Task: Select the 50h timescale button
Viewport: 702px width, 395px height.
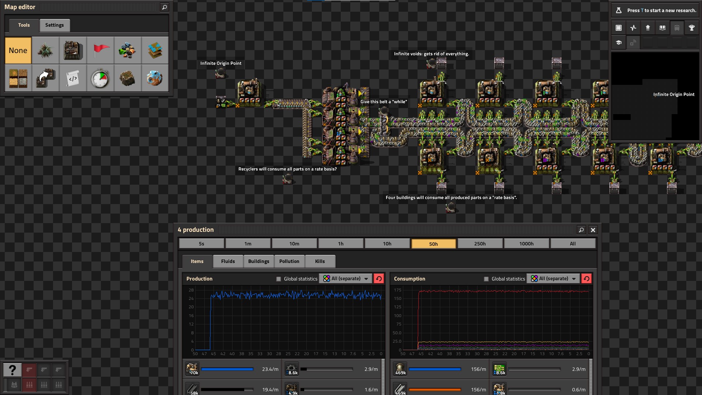Action: tap(434, 244)
